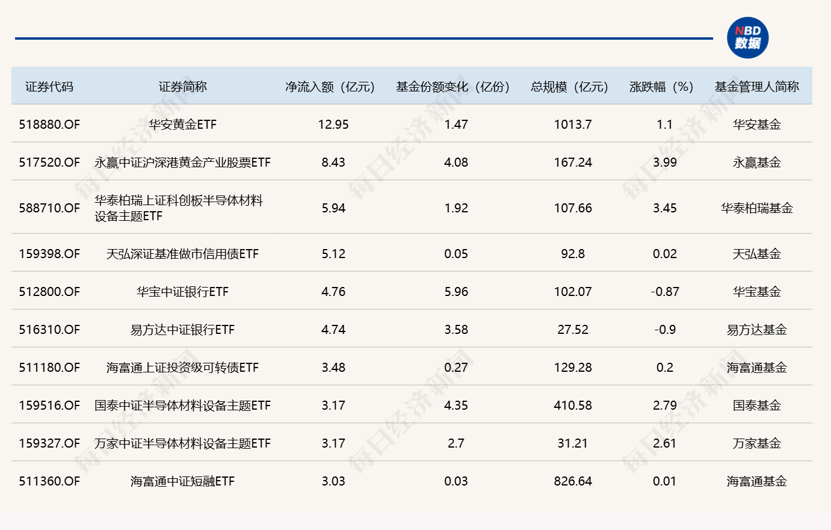Viewport: 831px width, 530px height.
Task: Select the 华宝中证银行ETF name cell
Action: click(x=182, y=292)
